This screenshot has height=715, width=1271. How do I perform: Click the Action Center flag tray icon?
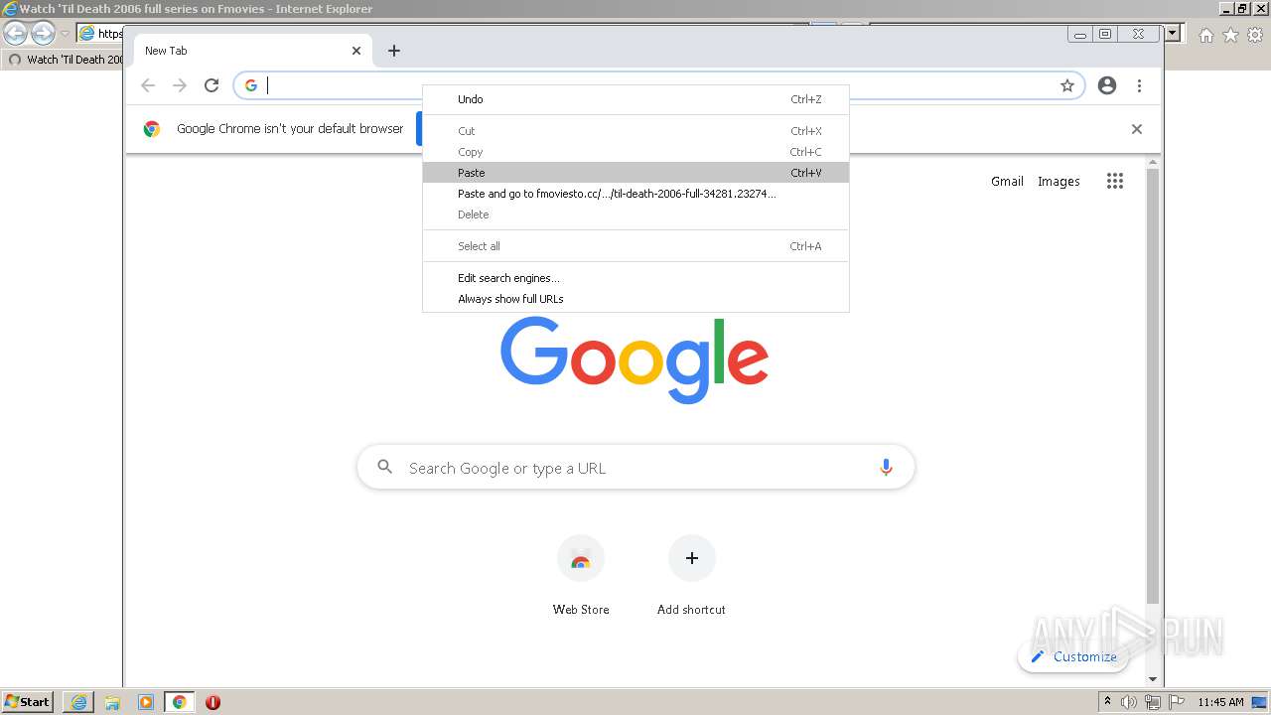click(1177, 702)
